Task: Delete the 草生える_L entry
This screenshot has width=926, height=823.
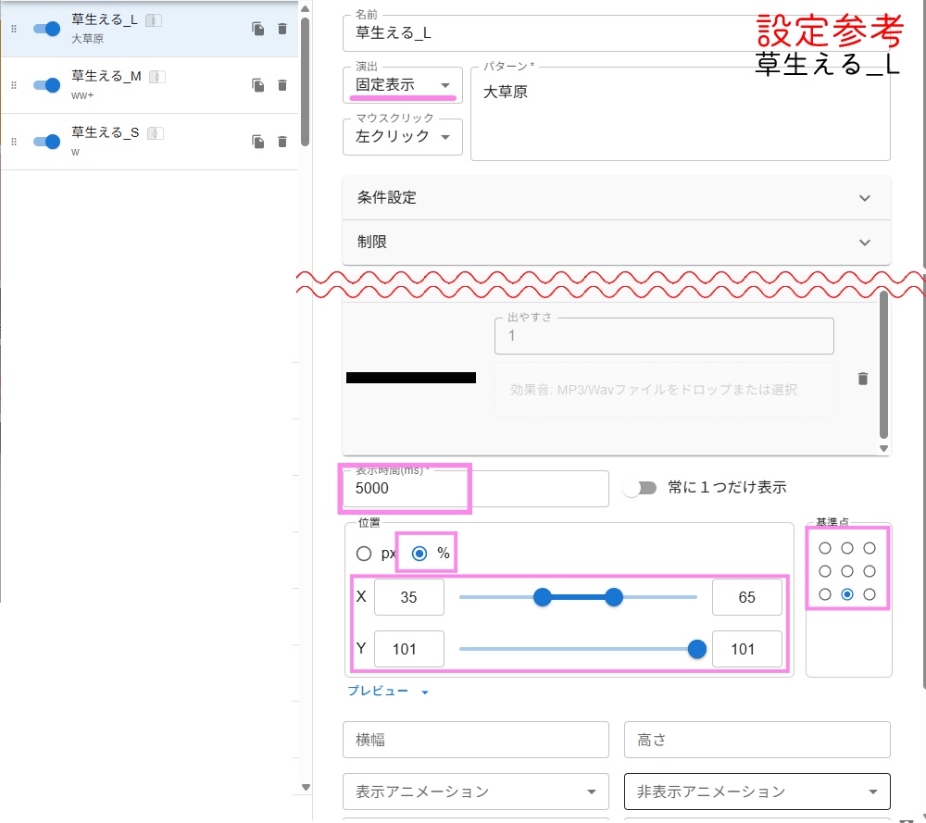Action: 282,29
